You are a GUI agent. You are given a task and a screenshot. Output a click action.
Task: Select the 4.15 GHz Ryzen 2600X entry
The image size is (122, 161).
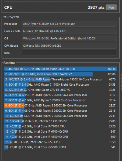click(x=61, y=95)
